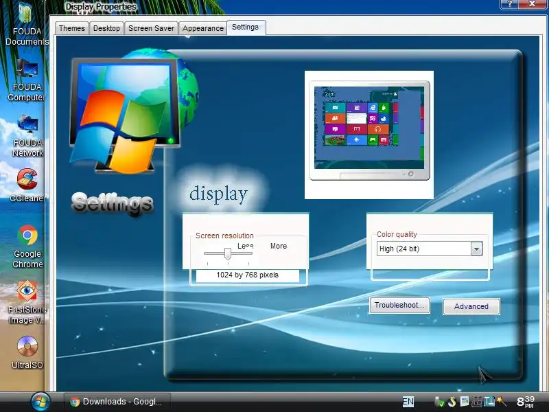The width and height of the screenshot is (549, 412).
Task: Click the Advanced button
Action: (x=471, y=306)
